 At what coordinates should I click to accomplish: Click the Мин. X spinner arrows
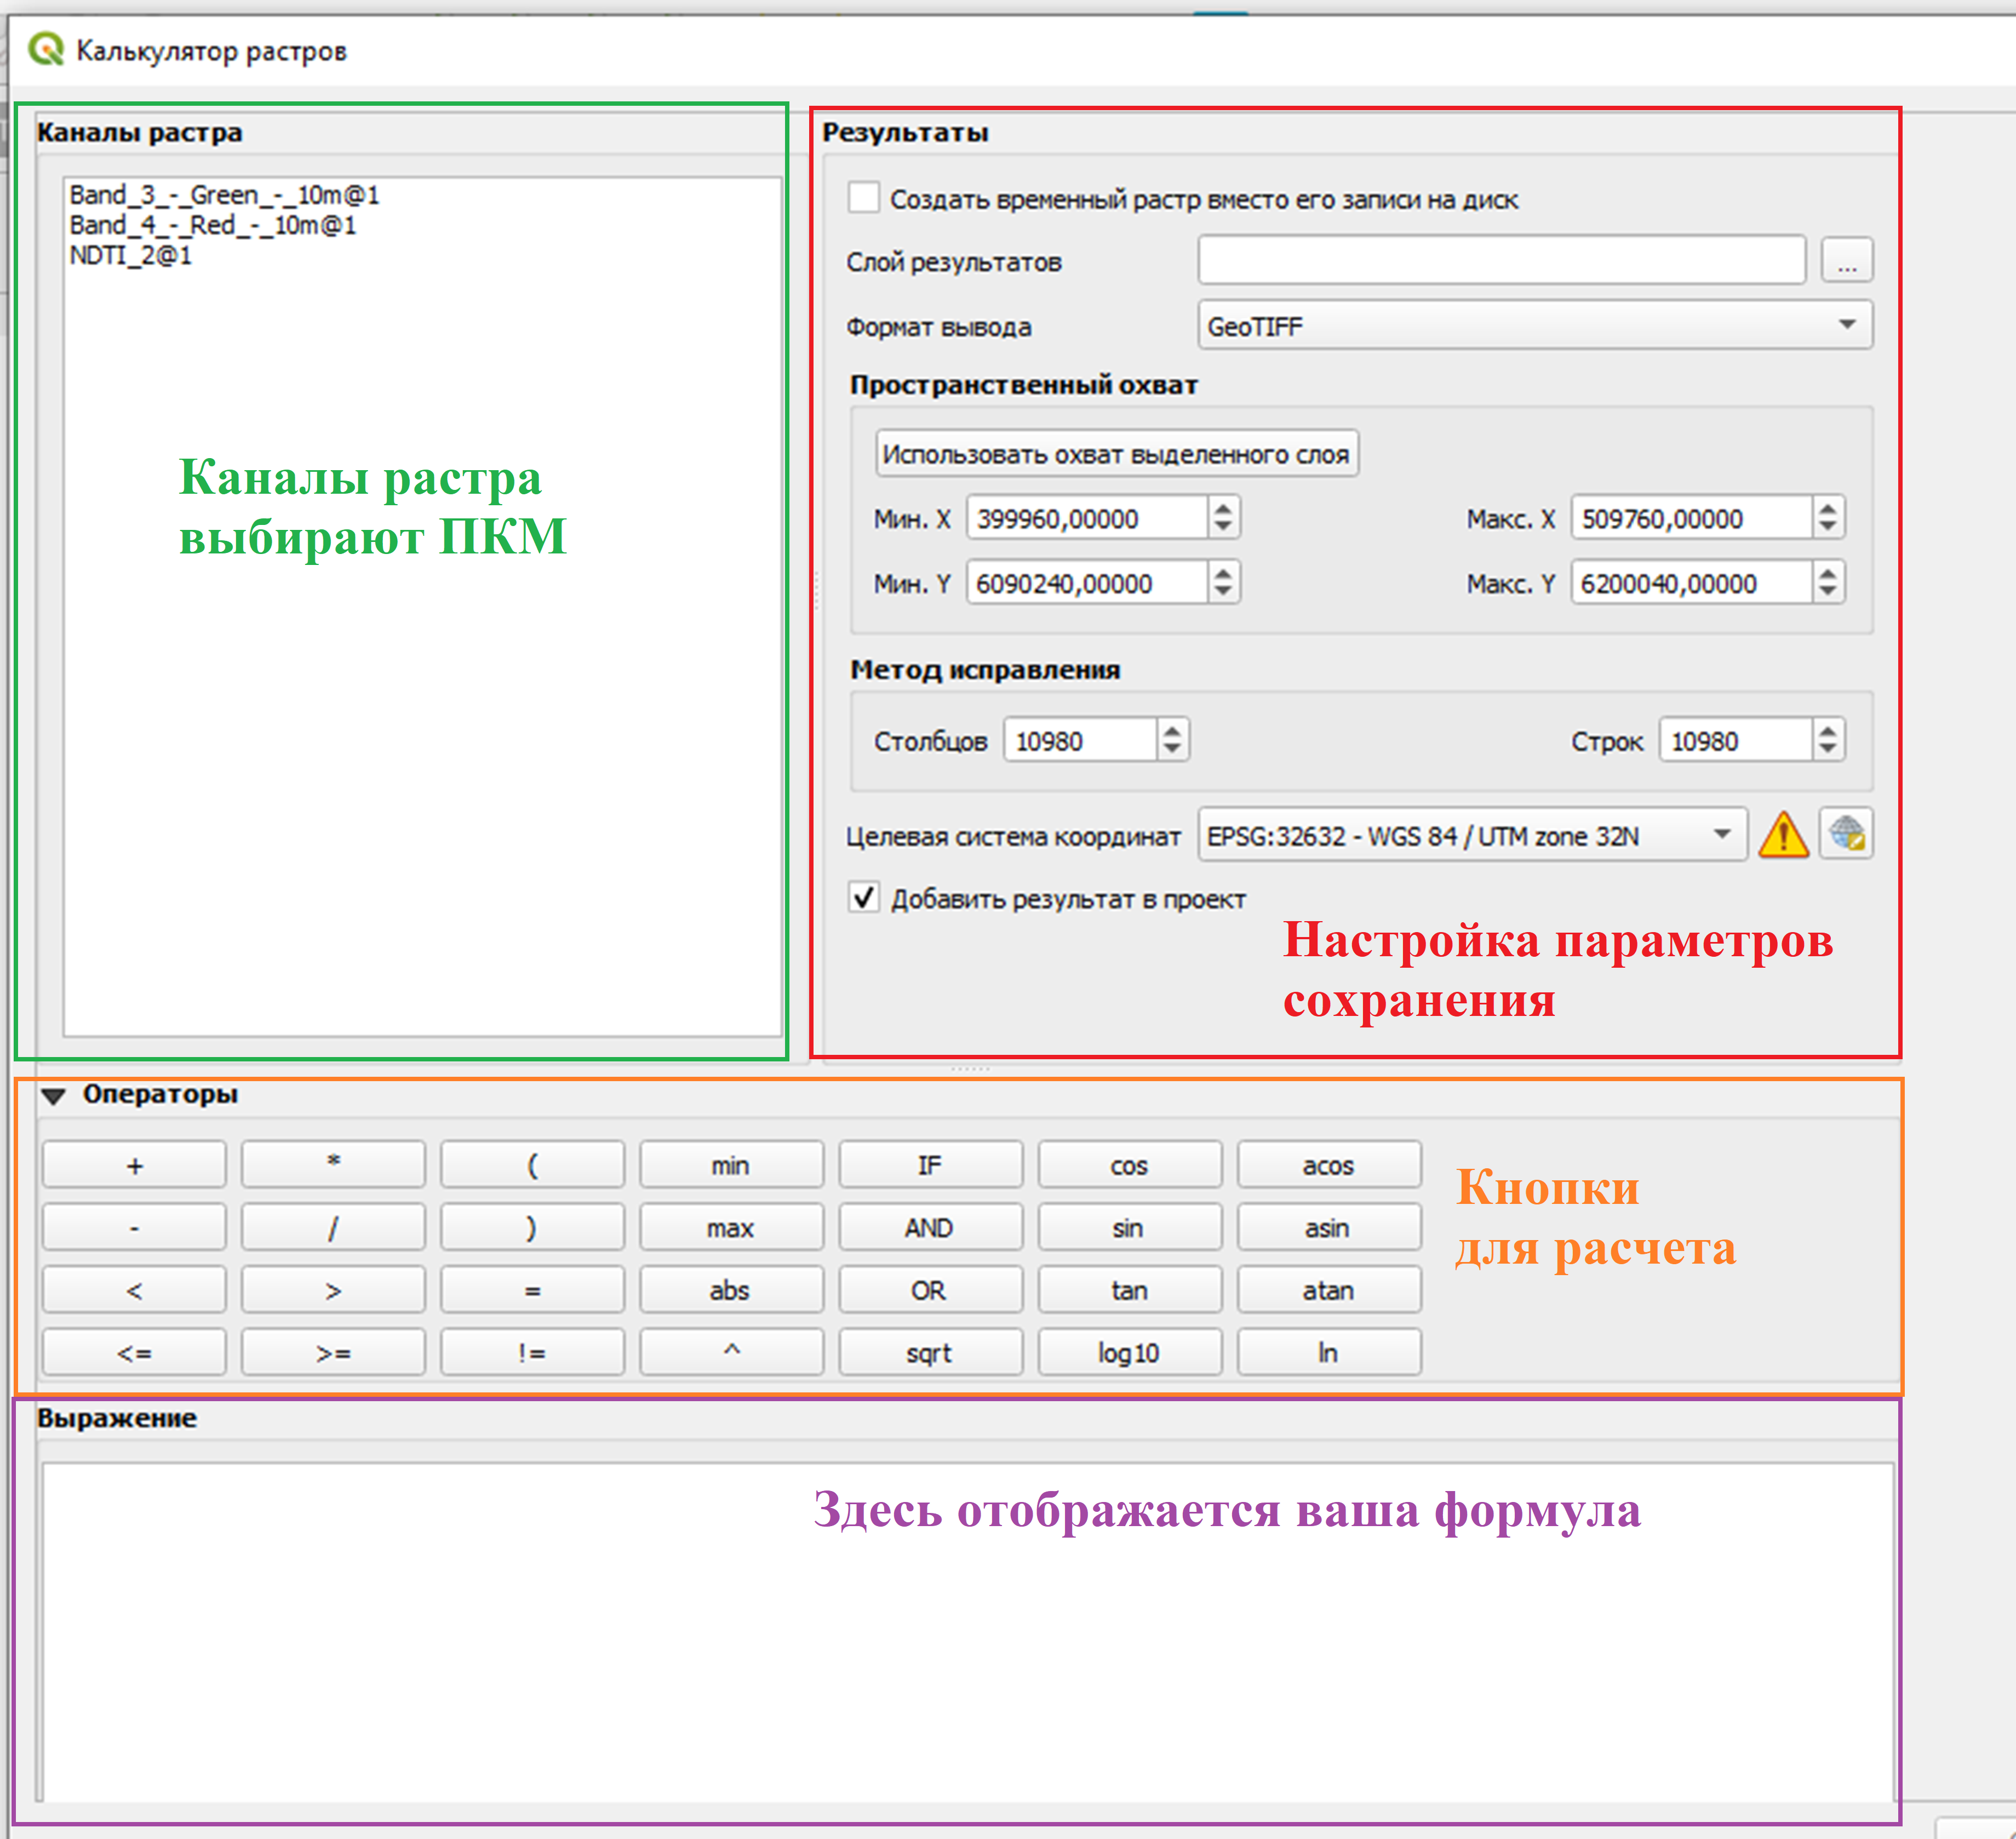1223,518
